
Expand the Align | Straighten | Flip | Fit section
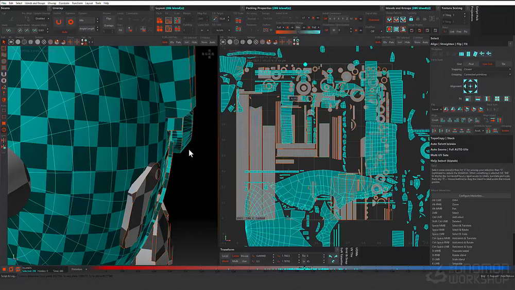449,44
